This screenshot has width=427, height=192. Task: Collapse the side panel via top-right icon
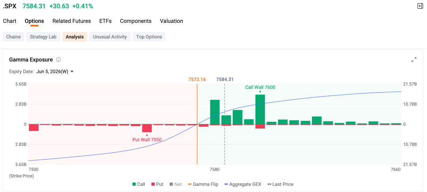pyautogui.click(x=420, y=6)
